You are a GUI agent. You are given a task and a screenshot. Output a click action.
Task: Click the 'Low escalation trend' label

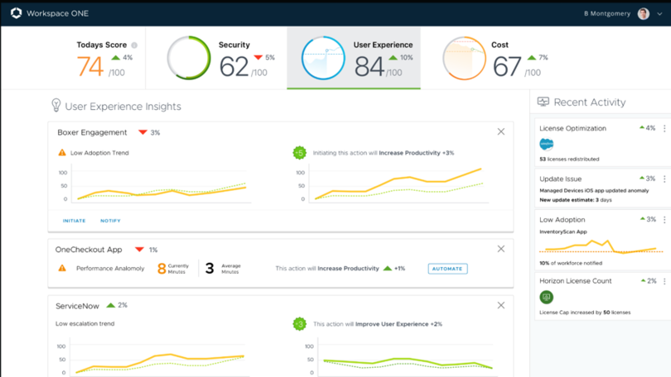point(84,323)
